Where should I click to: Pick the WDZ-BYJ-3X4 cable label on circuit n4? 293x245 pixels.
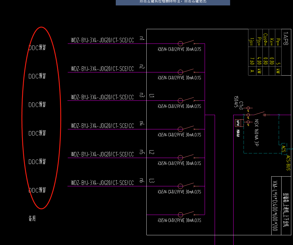click(x=102, y=126)
